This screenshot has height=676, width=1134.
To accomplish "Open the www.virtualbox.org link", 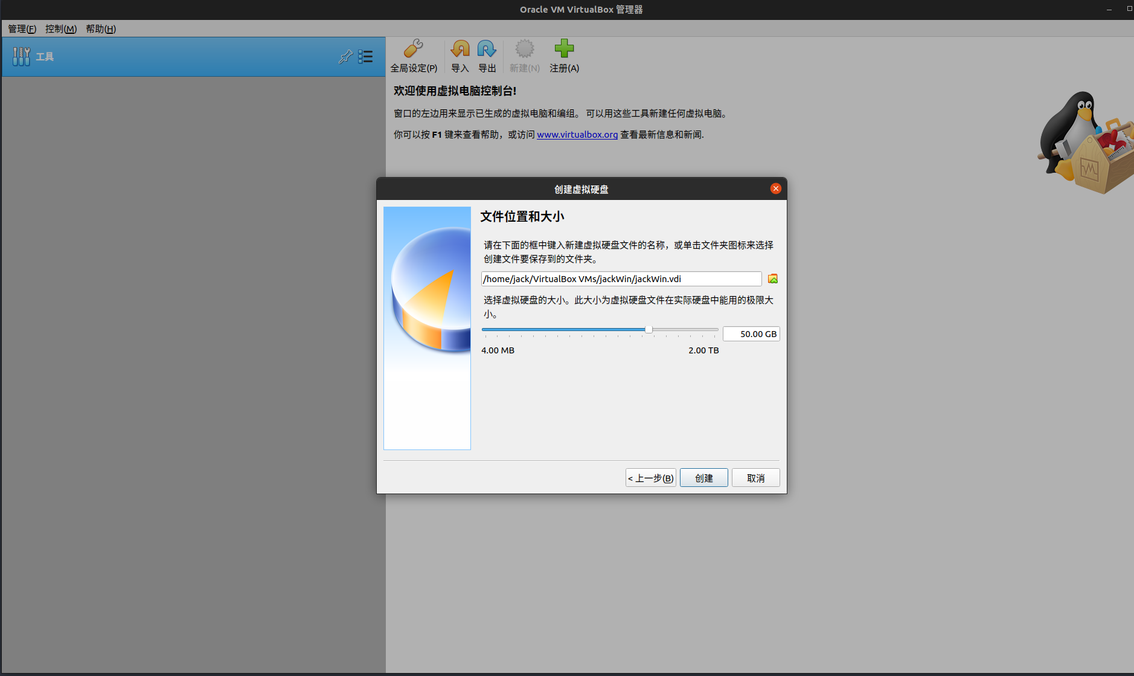I will [x=577, y=135].
